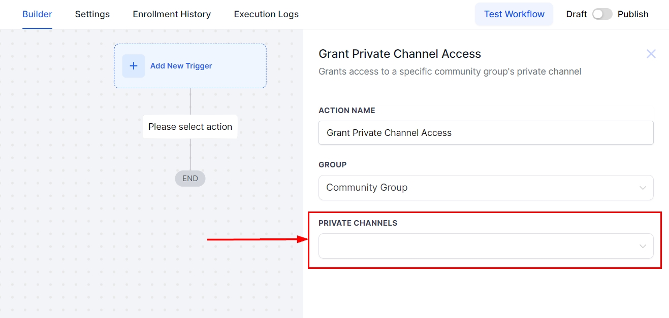Close the Grant Private Channel Access panel

[x=651, y=54]
